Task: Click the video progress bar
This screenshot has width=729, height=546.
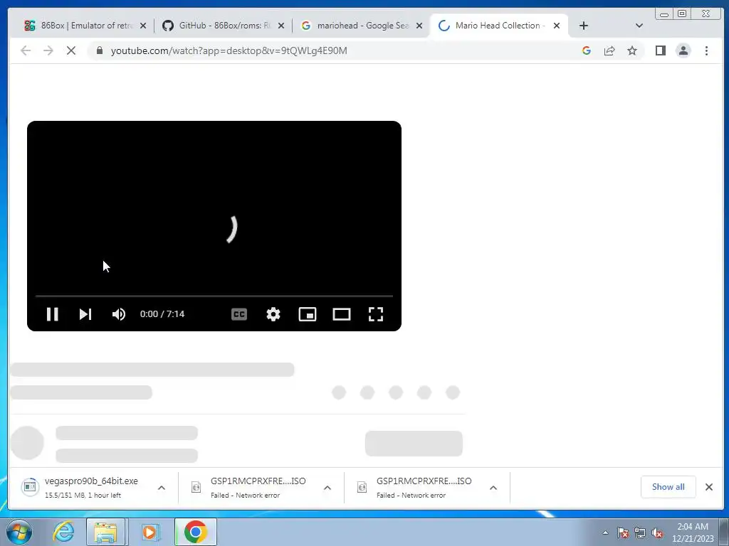Action: pyautogui.click(x=214, y=296)
